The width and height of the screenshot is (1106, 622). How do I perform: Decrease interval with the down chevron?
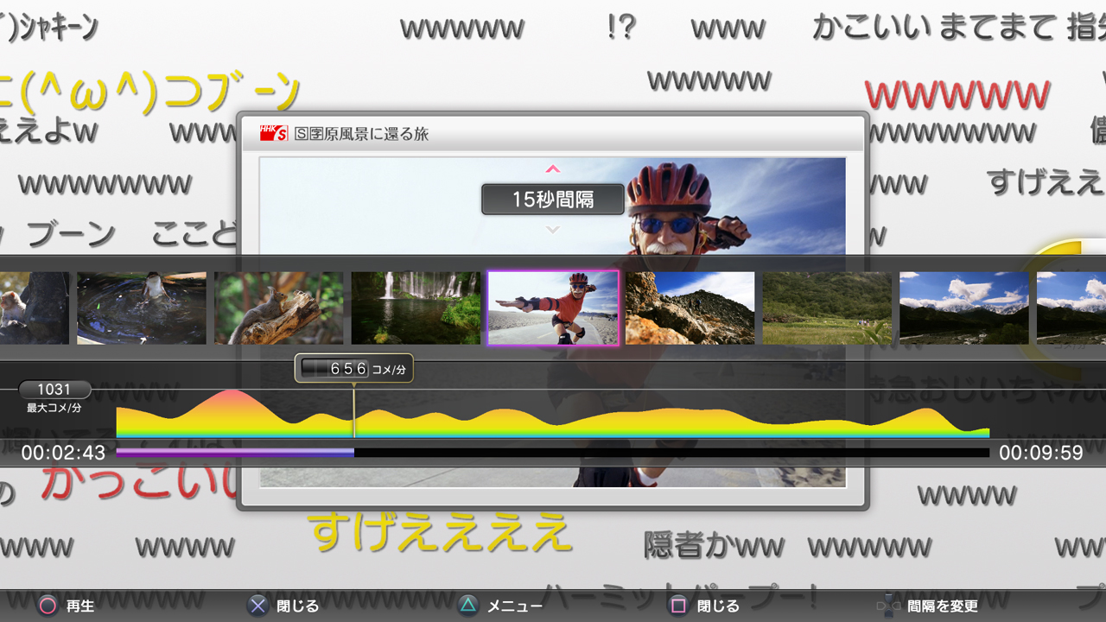pyautogui.click(x=553, y=230)
